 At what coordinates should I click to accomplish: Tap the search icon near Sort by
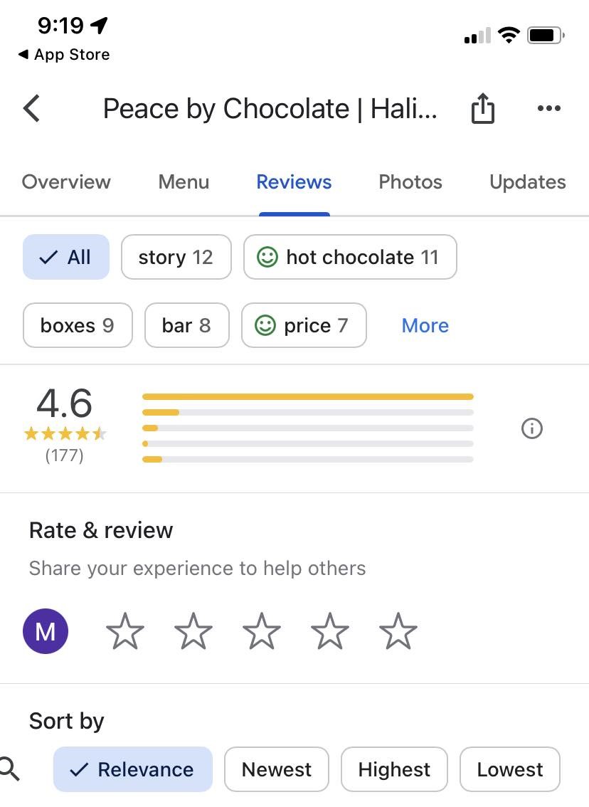tap(9, 769)
